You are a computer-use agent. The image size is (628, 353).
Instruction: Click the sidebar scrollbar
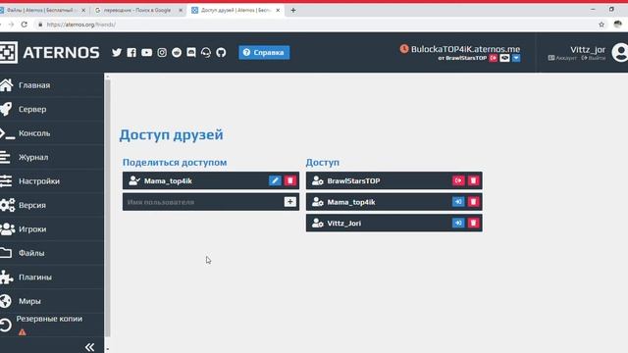point(107,208)
